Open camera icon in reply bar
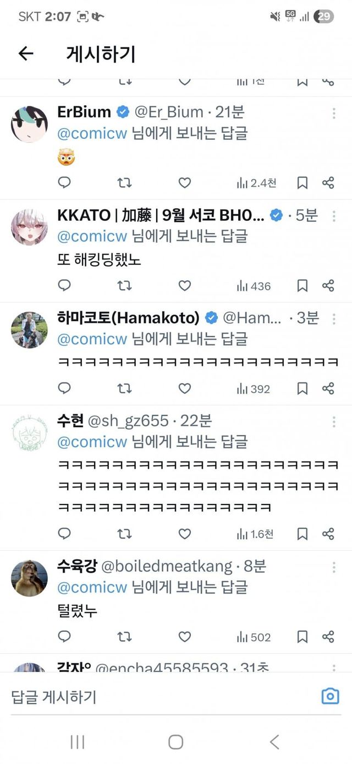352x764 pixels. [x=330, y=696]
